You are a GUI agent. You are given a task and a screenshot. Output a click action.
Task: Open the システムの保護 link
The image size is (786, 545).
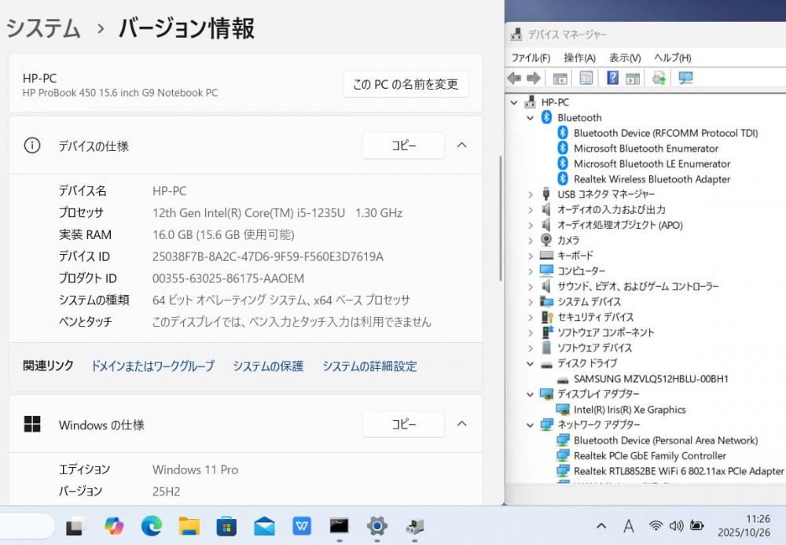click(x=268, y=366)
